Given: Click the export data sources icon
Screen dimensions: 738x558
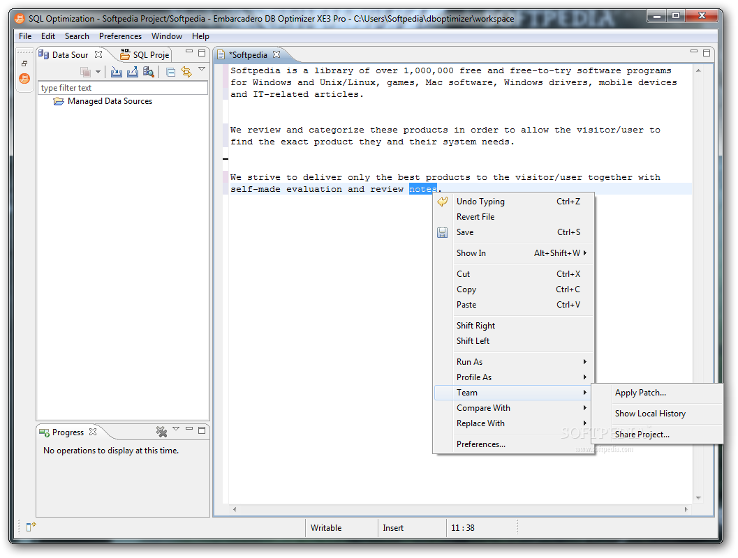Looking at the screenshot, I should [133, 72].
